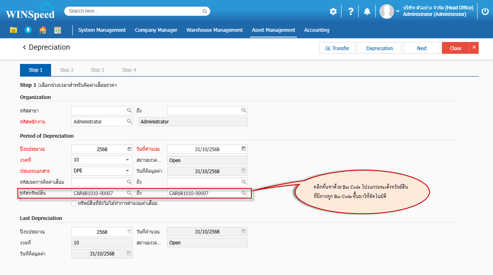Click the power logout icon
This screenshot has height=275, width=493.
(x=485, y=11)
